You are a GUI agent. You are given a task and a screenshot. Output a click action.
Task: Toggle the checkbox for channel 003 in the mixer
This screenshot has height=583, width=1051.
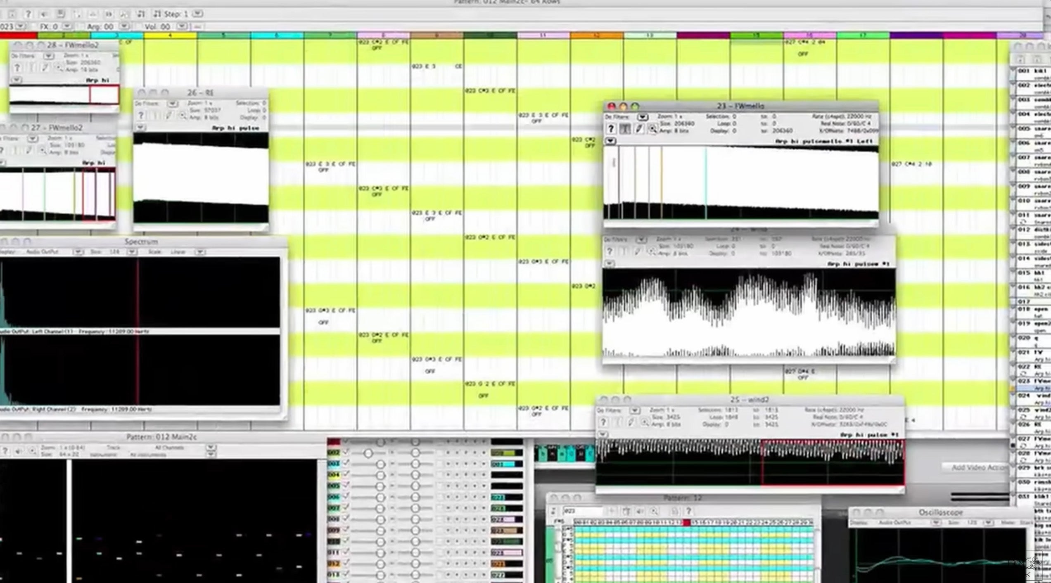[346, 464]
